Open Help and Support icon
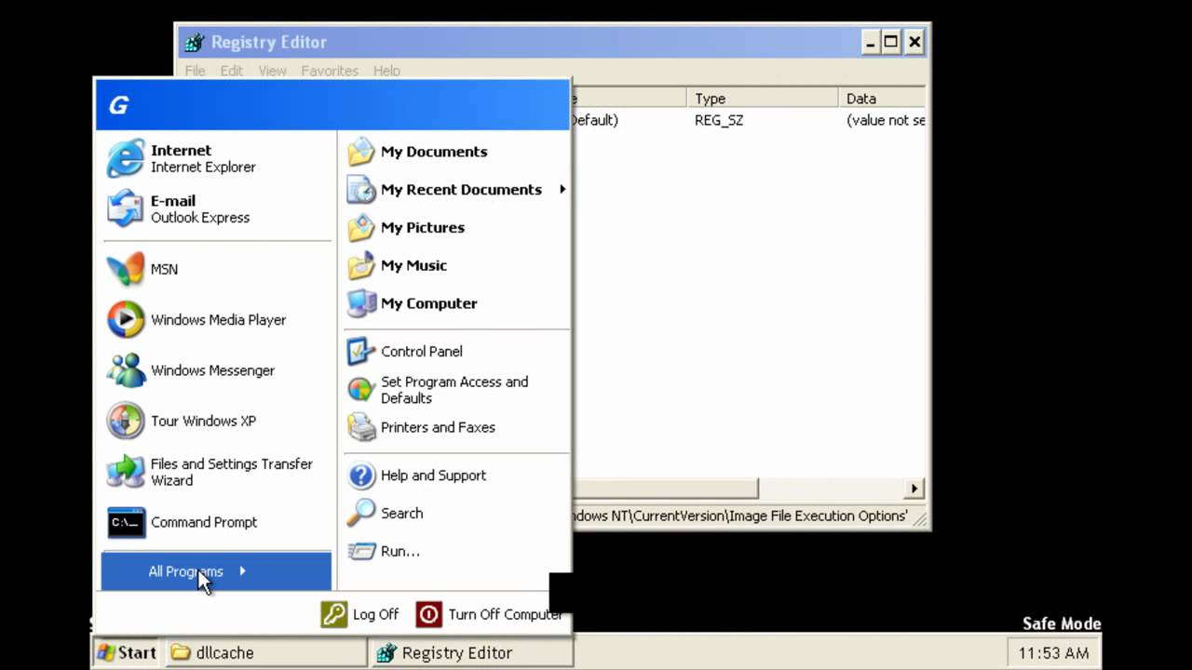1192x670 pixels. (361, 476)
